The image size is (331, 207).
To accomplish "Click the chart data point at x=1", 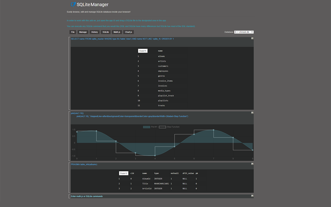I will (x=96, y=131).
